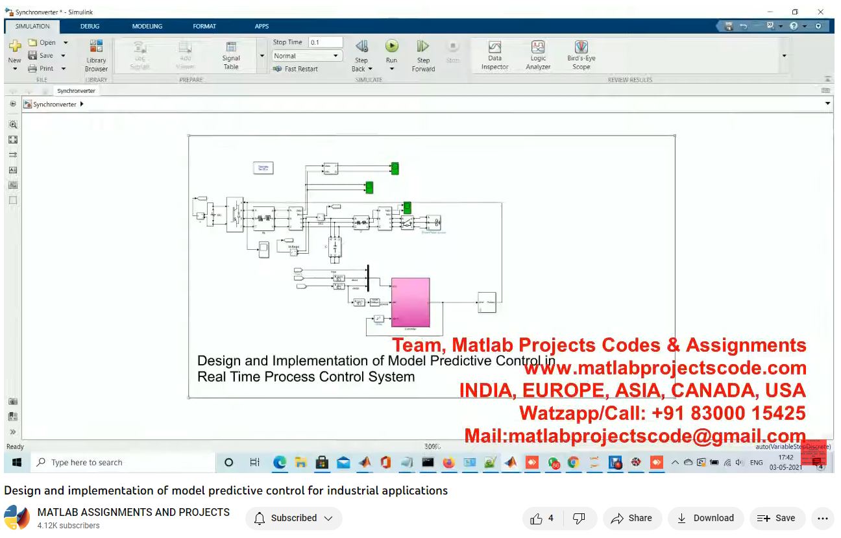Click the Stop Time input field
The height and width of the screenshot is (538, 841).
[325, 42]
